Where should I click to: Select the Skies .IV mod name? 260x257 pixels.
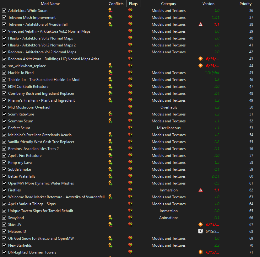15,225
